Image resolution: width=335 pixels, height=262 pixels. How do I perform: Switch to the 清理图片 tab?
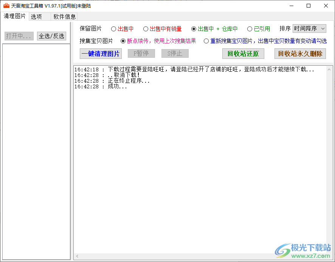[15, 17]
